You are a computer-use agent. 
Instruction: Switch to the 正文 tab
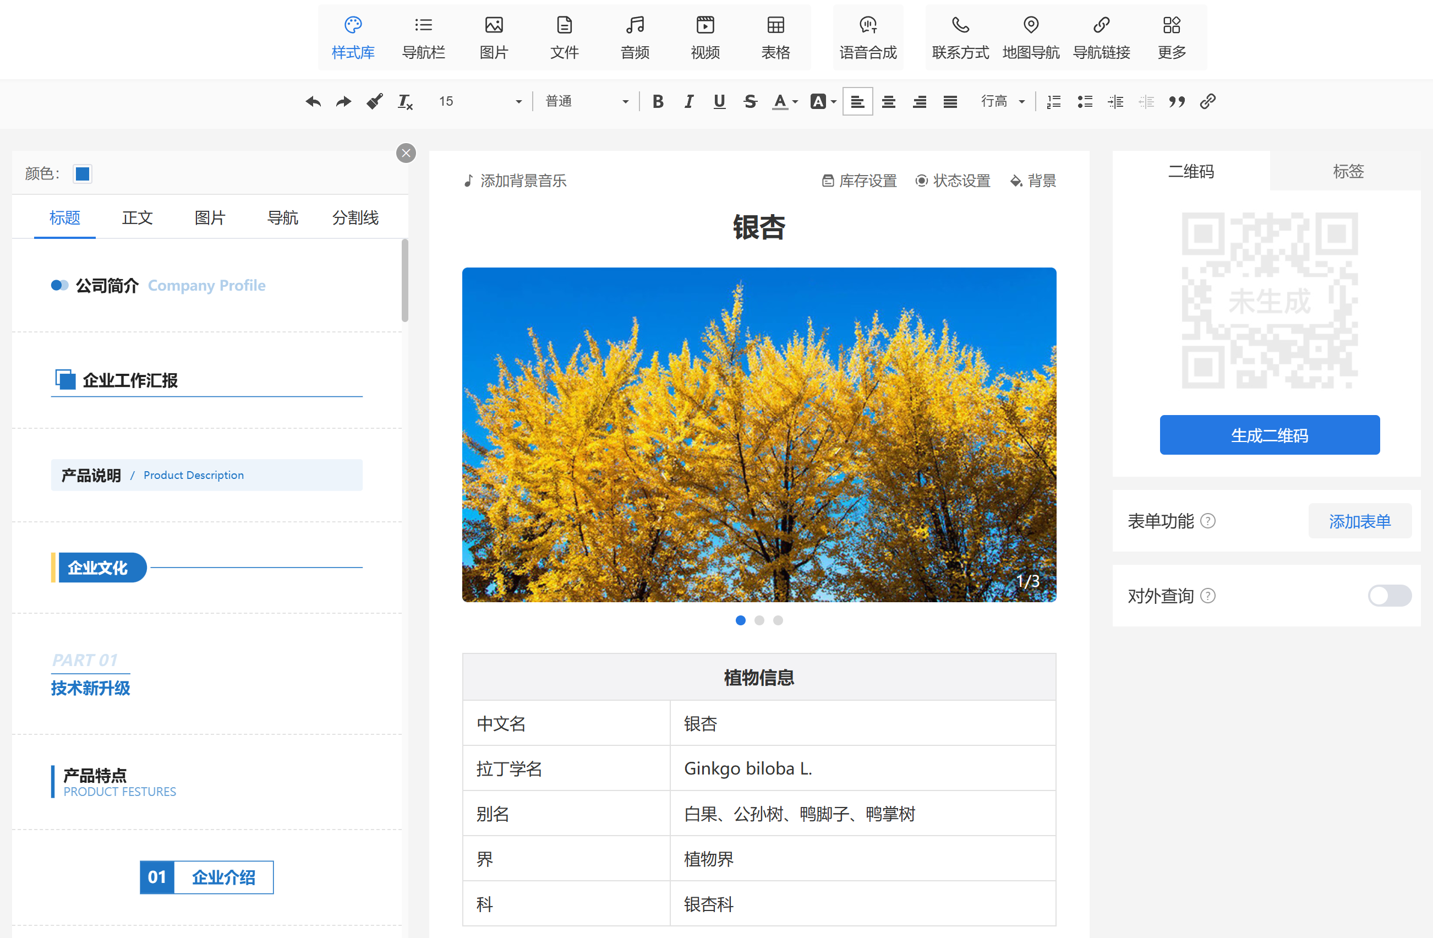tap(137, 218)
